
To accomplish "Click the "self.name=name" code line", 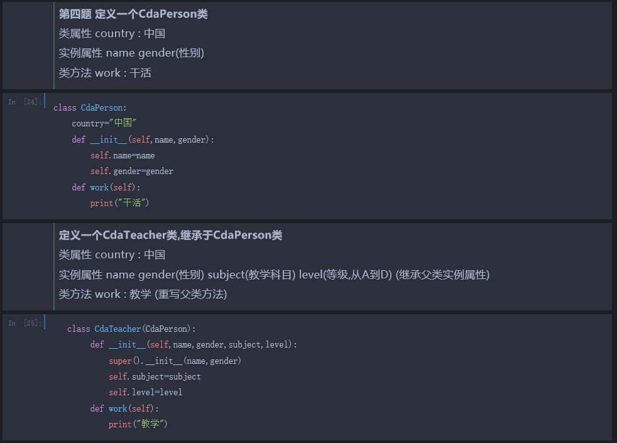I will coord(123,155).
